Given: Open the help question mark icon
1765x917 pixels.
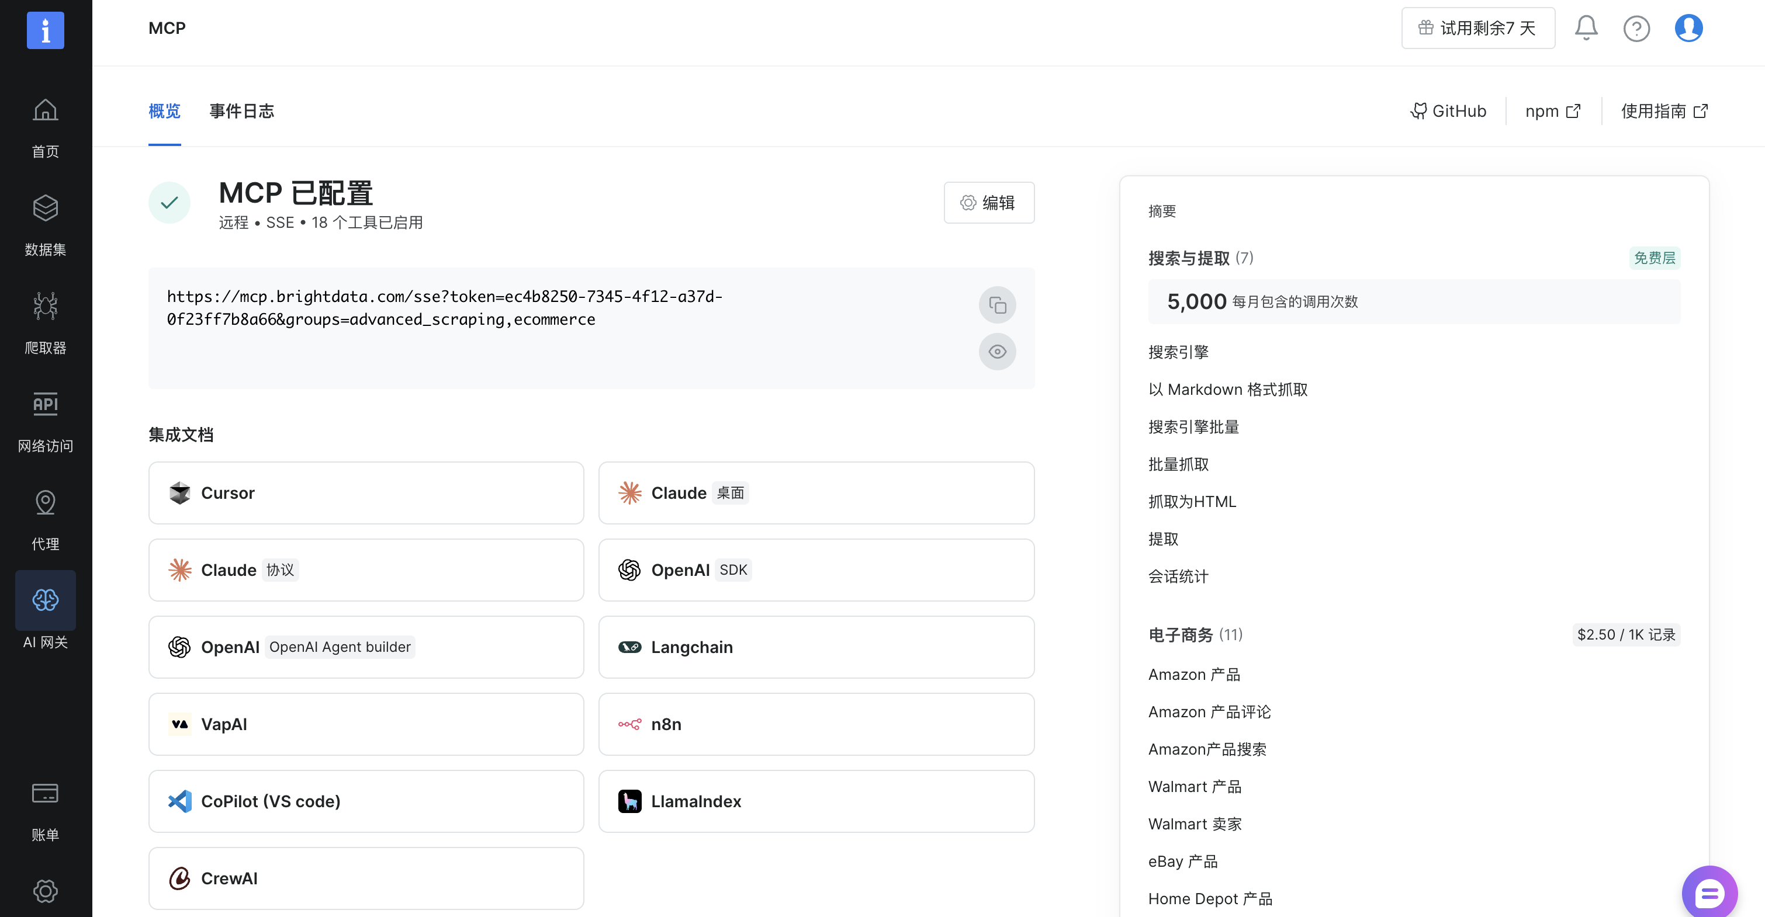Looking at the screenshot, I should [1636, 28].
